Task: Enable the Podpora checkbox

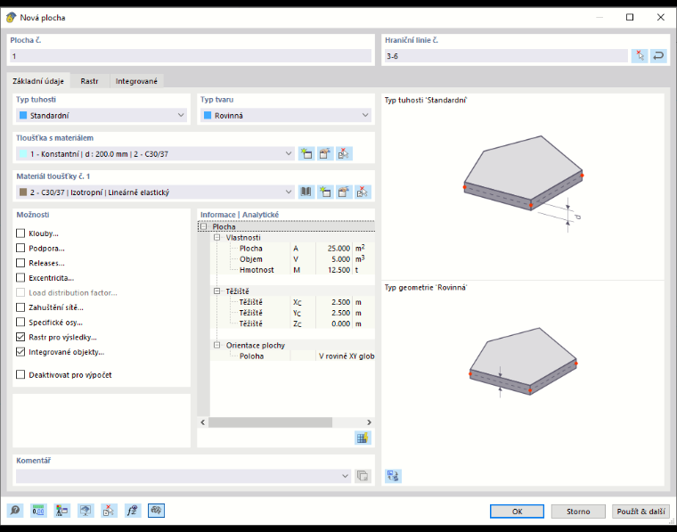Action: [20, 249]
